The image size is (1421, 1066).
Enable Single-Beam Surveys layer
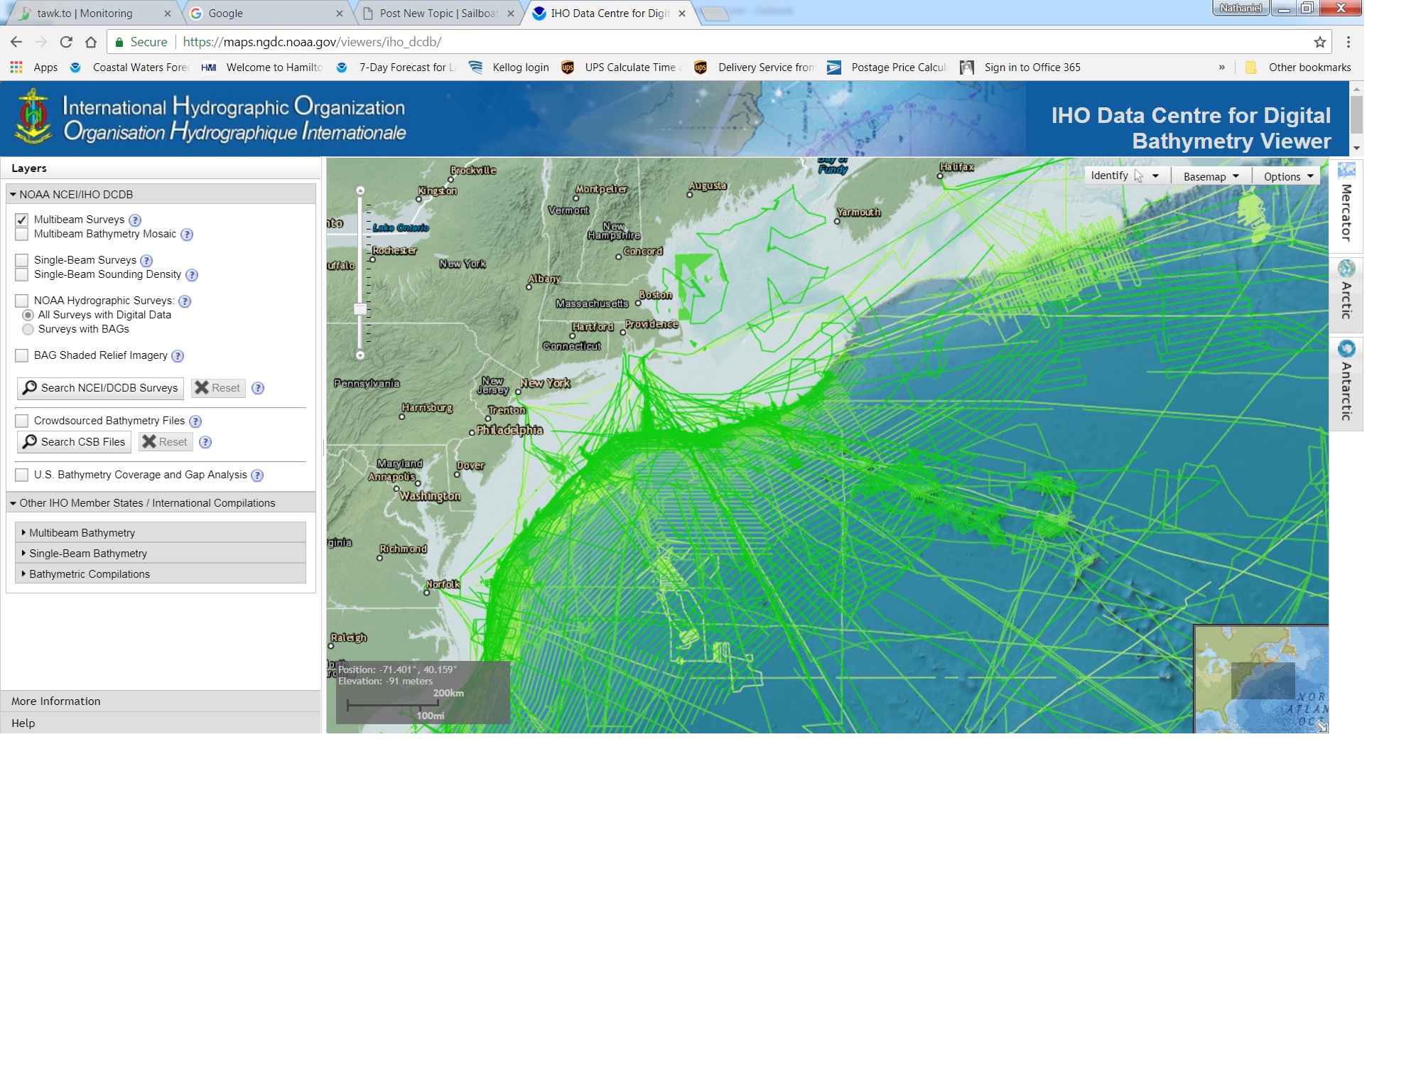pyautogui.click(x=22, y=260)
